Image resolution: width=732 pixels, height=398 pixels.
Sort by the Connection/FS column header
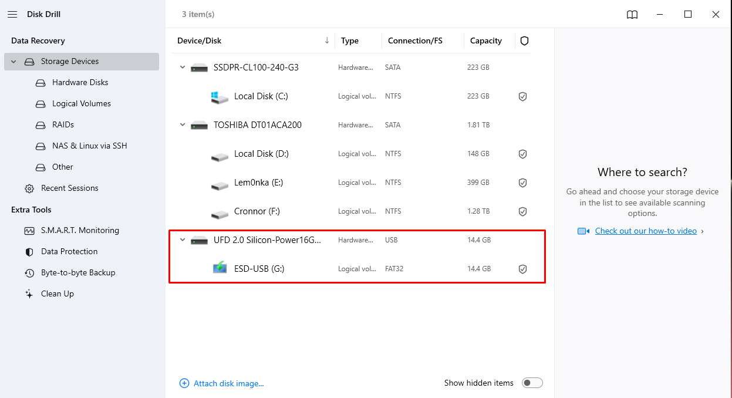click(x=415, y=41)
